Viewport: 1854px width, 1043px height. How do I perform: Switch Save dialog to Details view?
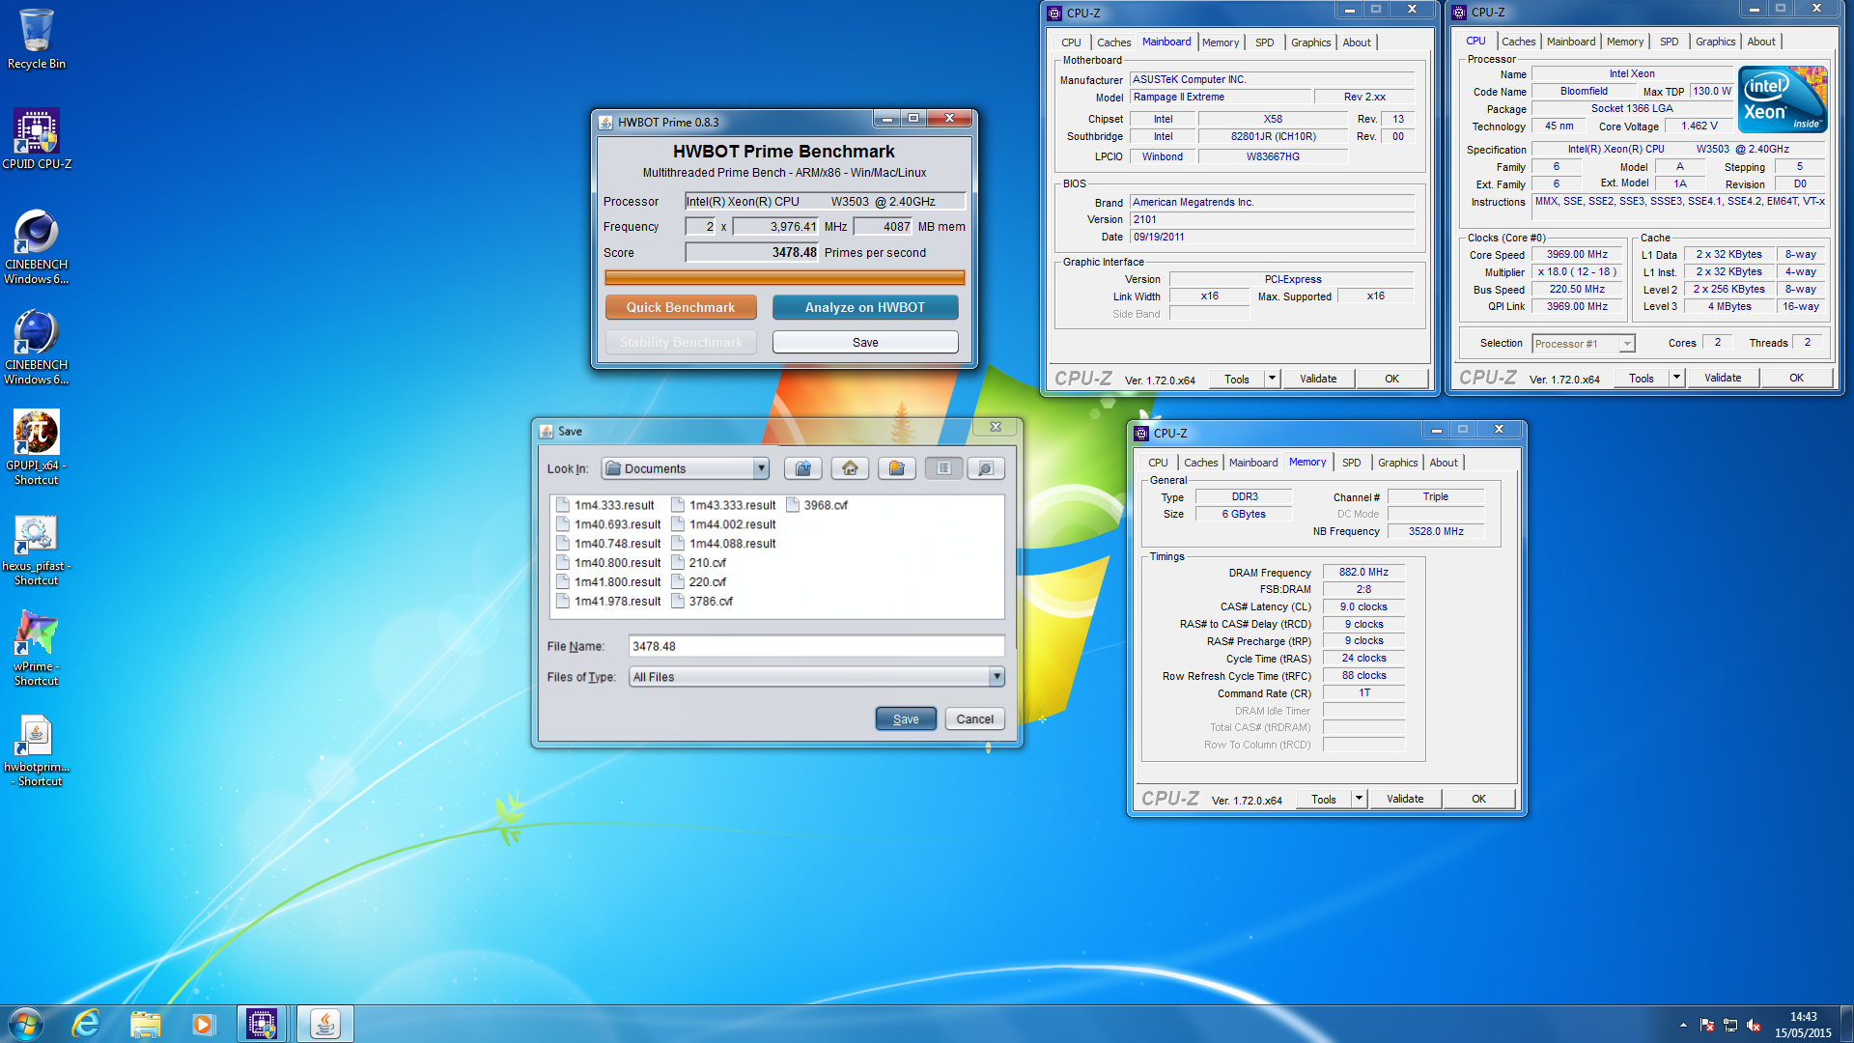tap(986, 468)
